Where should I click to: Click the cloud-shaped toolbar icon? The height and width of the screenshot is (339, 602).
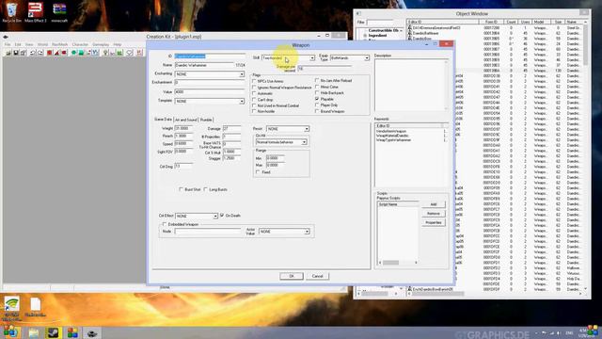pos(130,53)
